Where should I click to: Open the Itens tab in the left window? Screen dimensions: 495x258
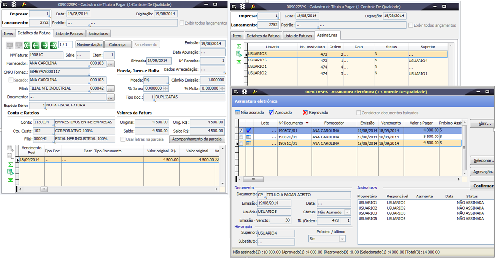8,33
